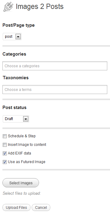The image size is (110, 215).
Task: Open the Post/Page type dropdown arrow
Action: pyautogui.click(x=18, y=37)
